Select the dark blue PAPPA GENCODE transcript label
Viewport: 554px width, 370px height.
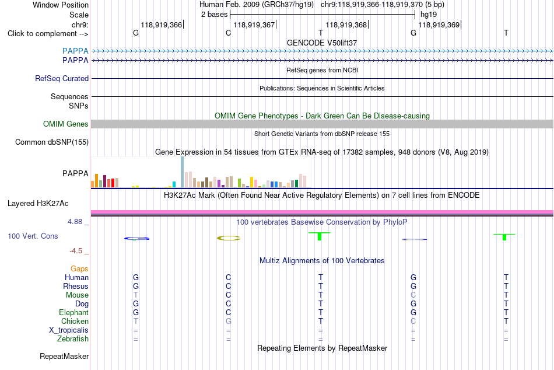point(75,61)
